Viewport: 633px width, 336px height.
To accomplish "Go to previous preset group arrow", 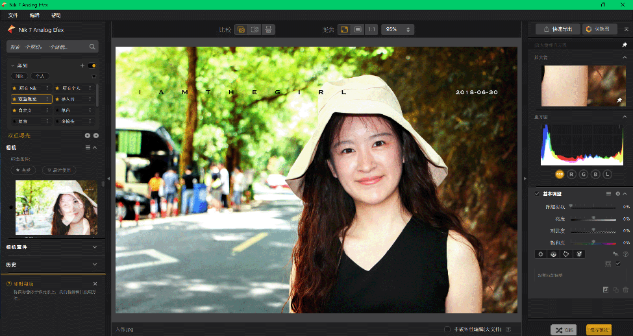I will 87,136.
